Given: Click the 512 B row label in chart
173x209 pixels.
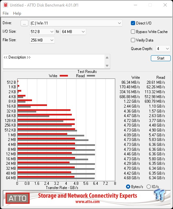Looking at the screenshot, I should 11,82.
